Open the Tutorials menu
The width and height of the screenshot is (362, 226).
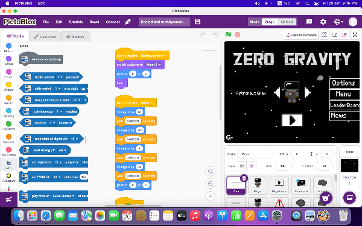76,22
